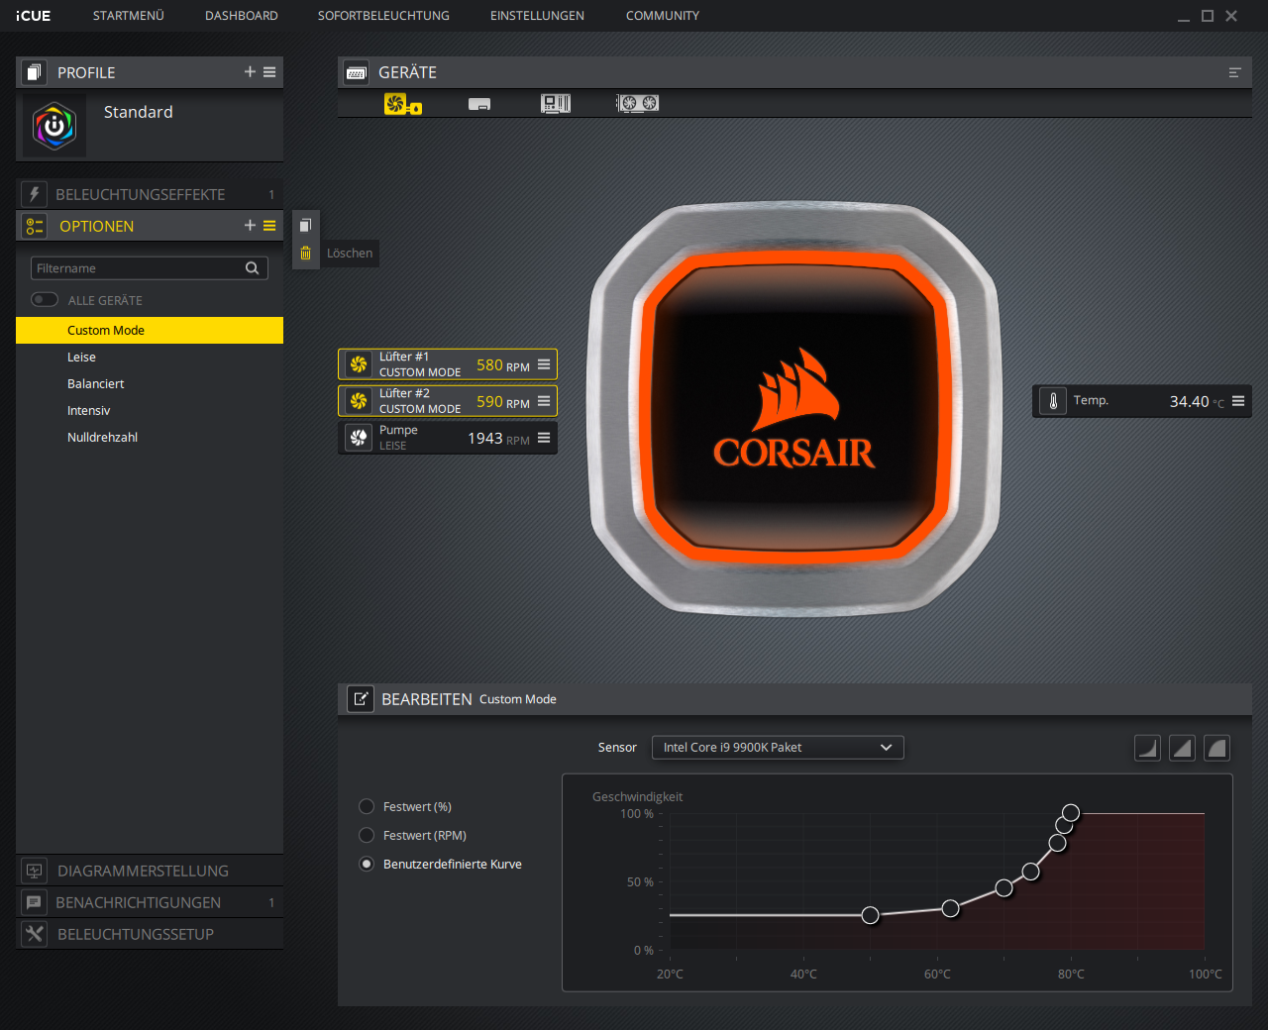Click the curve point near 50°C
Viewport: 1268px width, 1030px height.
(x=870, y=915)
